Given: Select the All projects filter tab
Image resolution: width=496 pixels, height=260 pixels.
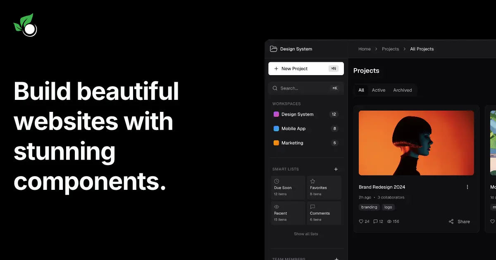Looking at the screenshot, I should pyautogui.click(x=361, y=90).
